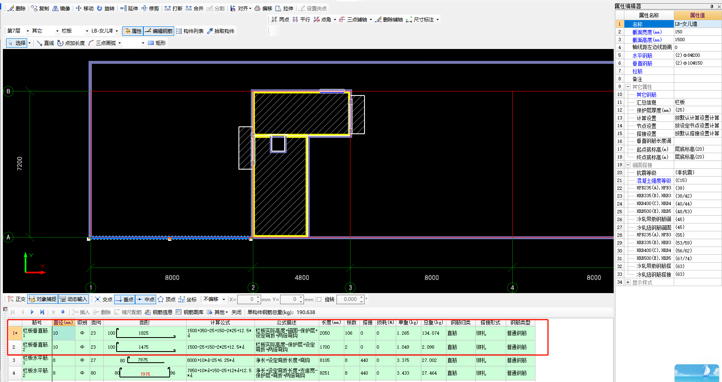Select the 旋转 (rotate) tool in top toolbar
The image size is (722, 382).
coord(106,8)
